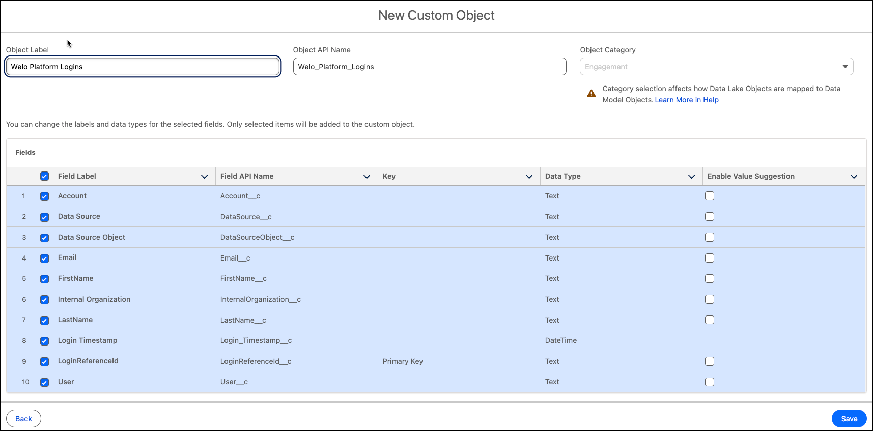Image resolution: width=873 pixels, height=431 pixels.
Task: Expand the Object Category dropdown
Action: pos(716,67)
